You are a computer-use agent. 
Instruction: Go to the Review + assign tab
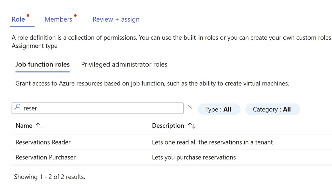point(116,19)
